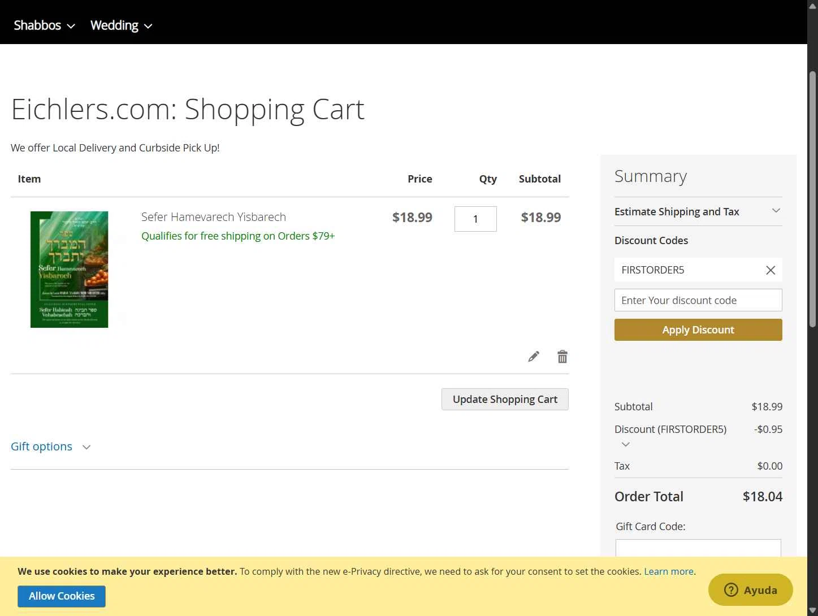Screen dimensions: 818x616
Task: Click the Discount Codes heading
Action: (651, 240)
